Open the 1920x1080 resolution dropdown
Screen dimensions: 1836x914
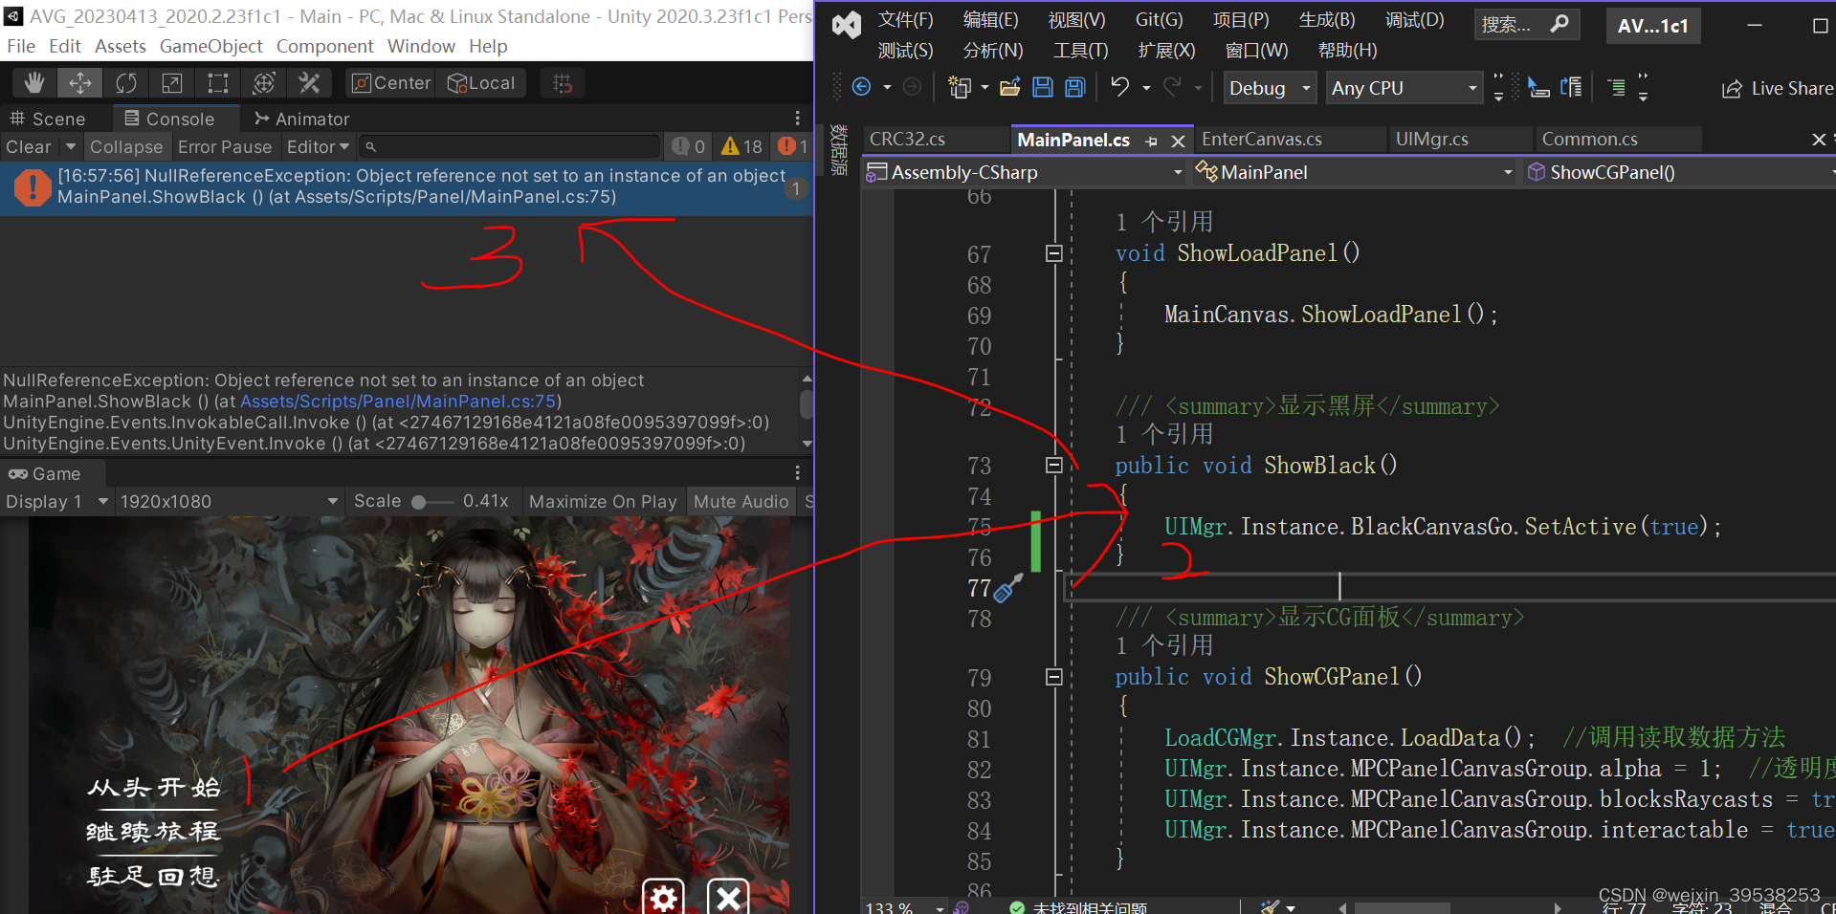point(229,501)
